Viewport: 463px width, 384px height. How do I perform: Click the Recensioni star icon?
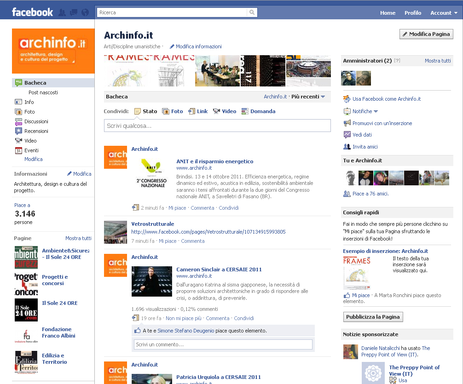[18, 131]
